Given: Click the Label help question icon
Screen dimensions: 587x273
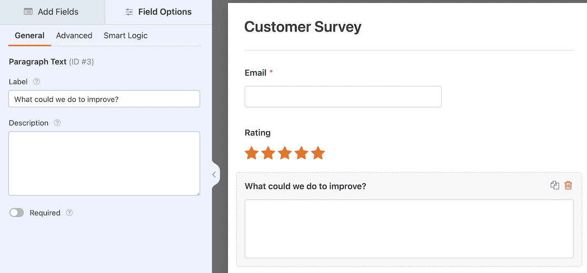Looking at the screenshot, I should [x=36, y=81].
